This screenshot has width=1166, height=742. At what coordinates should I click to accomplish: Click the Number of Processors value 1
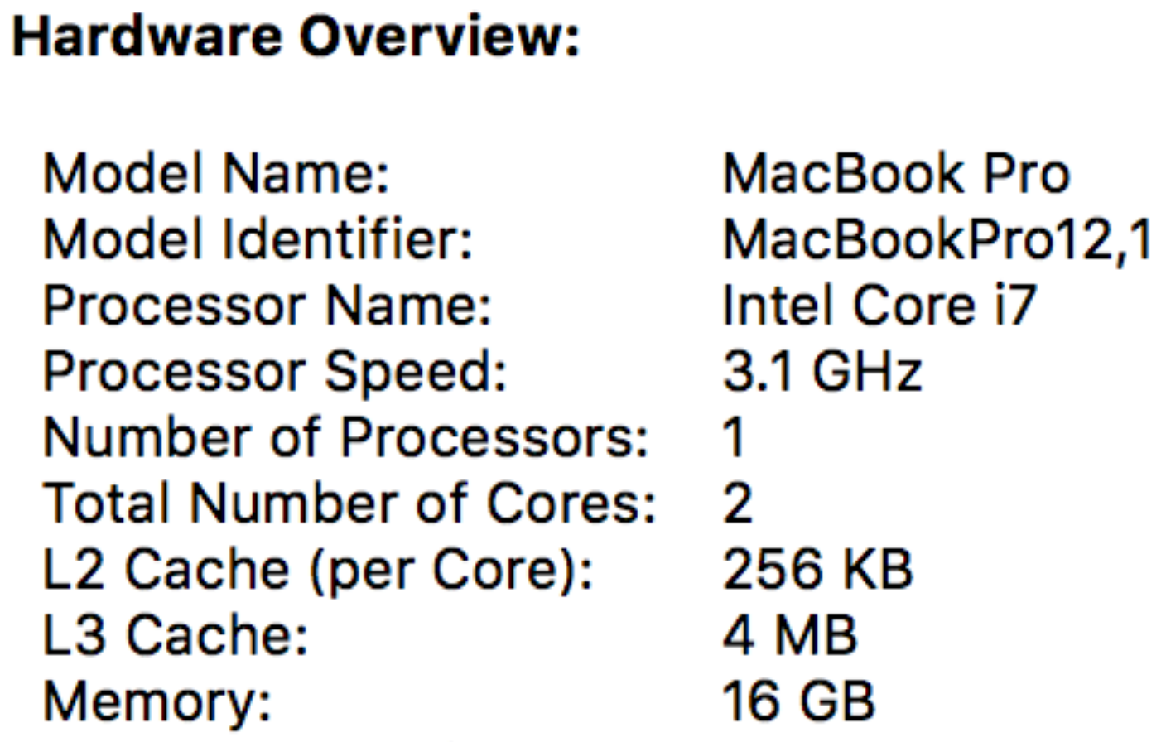click(734, 437)
